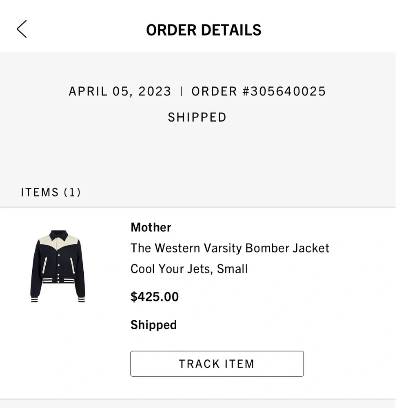Click the Shipped item status below the price
Screen dimensions: 408x408
[x=153, y=325]
